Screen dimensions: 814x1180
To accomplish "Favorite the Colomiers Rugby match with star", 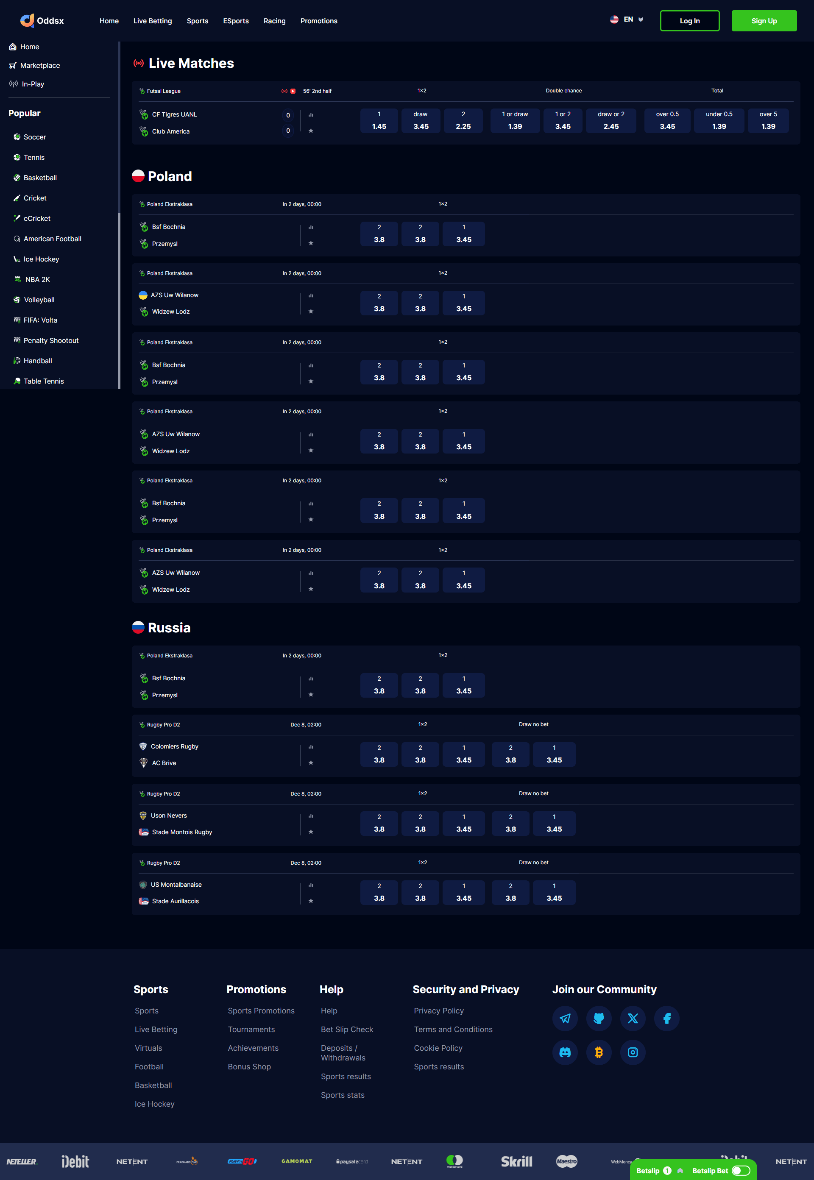I will coord(311,763).
